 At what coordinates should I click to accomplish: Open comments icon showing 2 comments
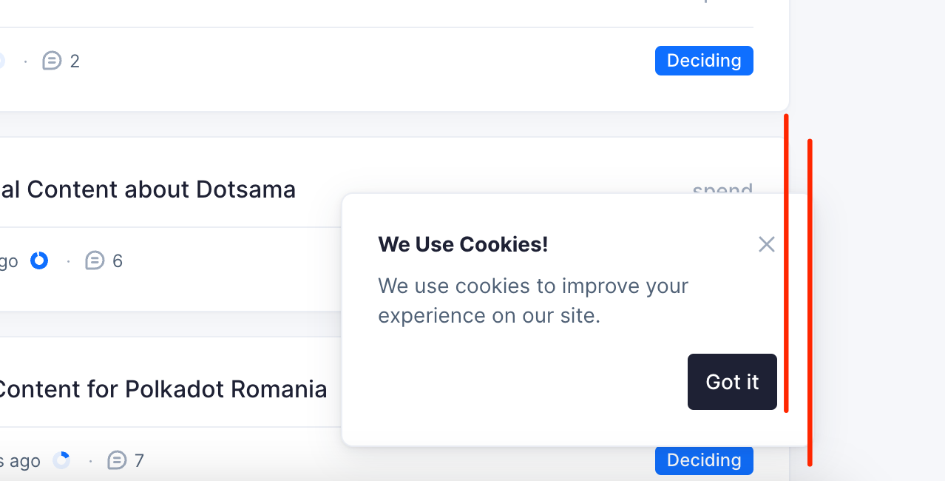tap(52, 61)
